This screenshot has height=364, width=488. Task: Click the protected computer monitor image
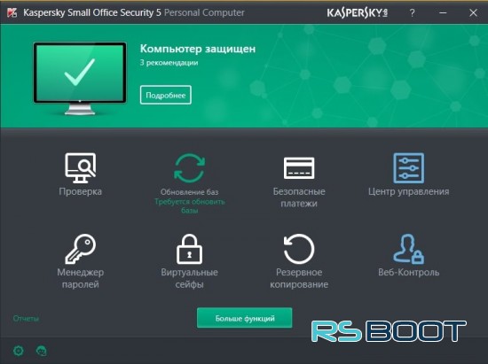pos(80,78)
